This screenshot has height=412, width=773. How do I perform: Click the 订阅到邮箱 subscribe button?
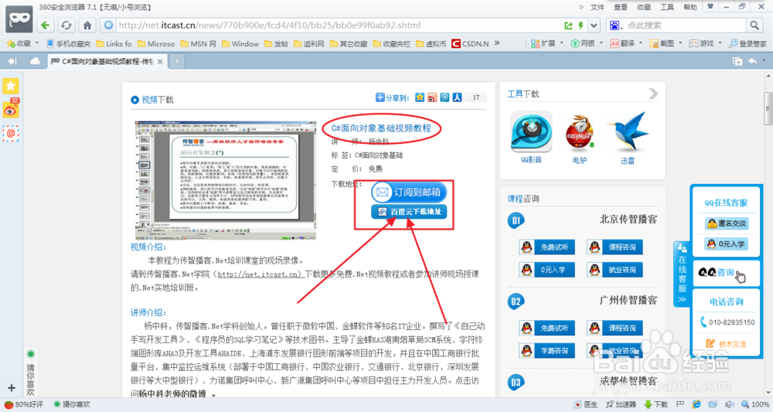coord(409,192)
